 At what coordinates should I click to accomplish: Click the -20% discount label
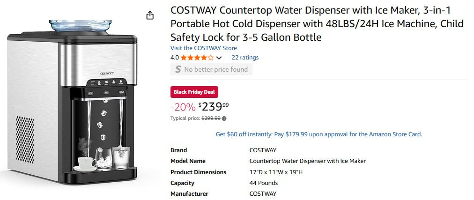click(183, 107)
